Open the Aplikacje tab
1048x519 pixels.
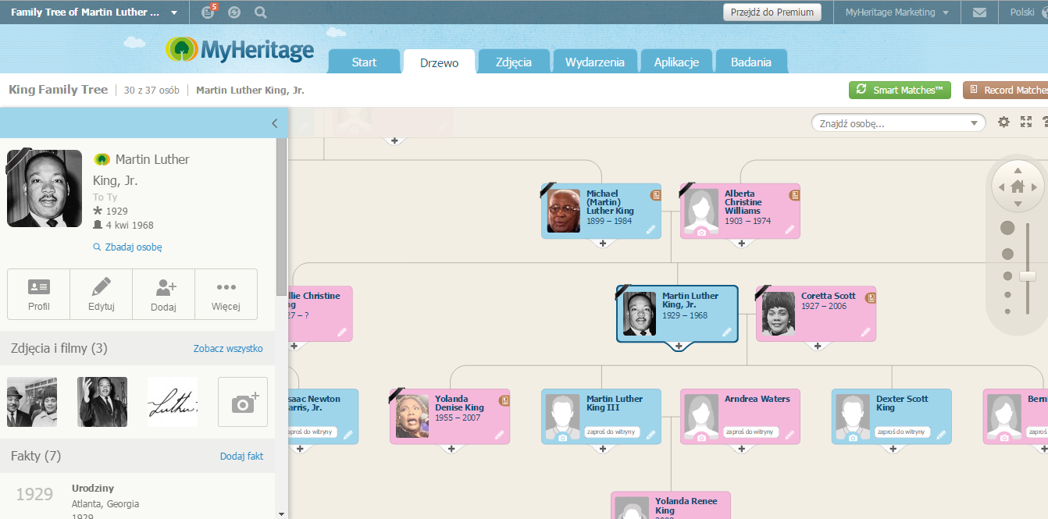pyautogui.click(x=676, y=62)
